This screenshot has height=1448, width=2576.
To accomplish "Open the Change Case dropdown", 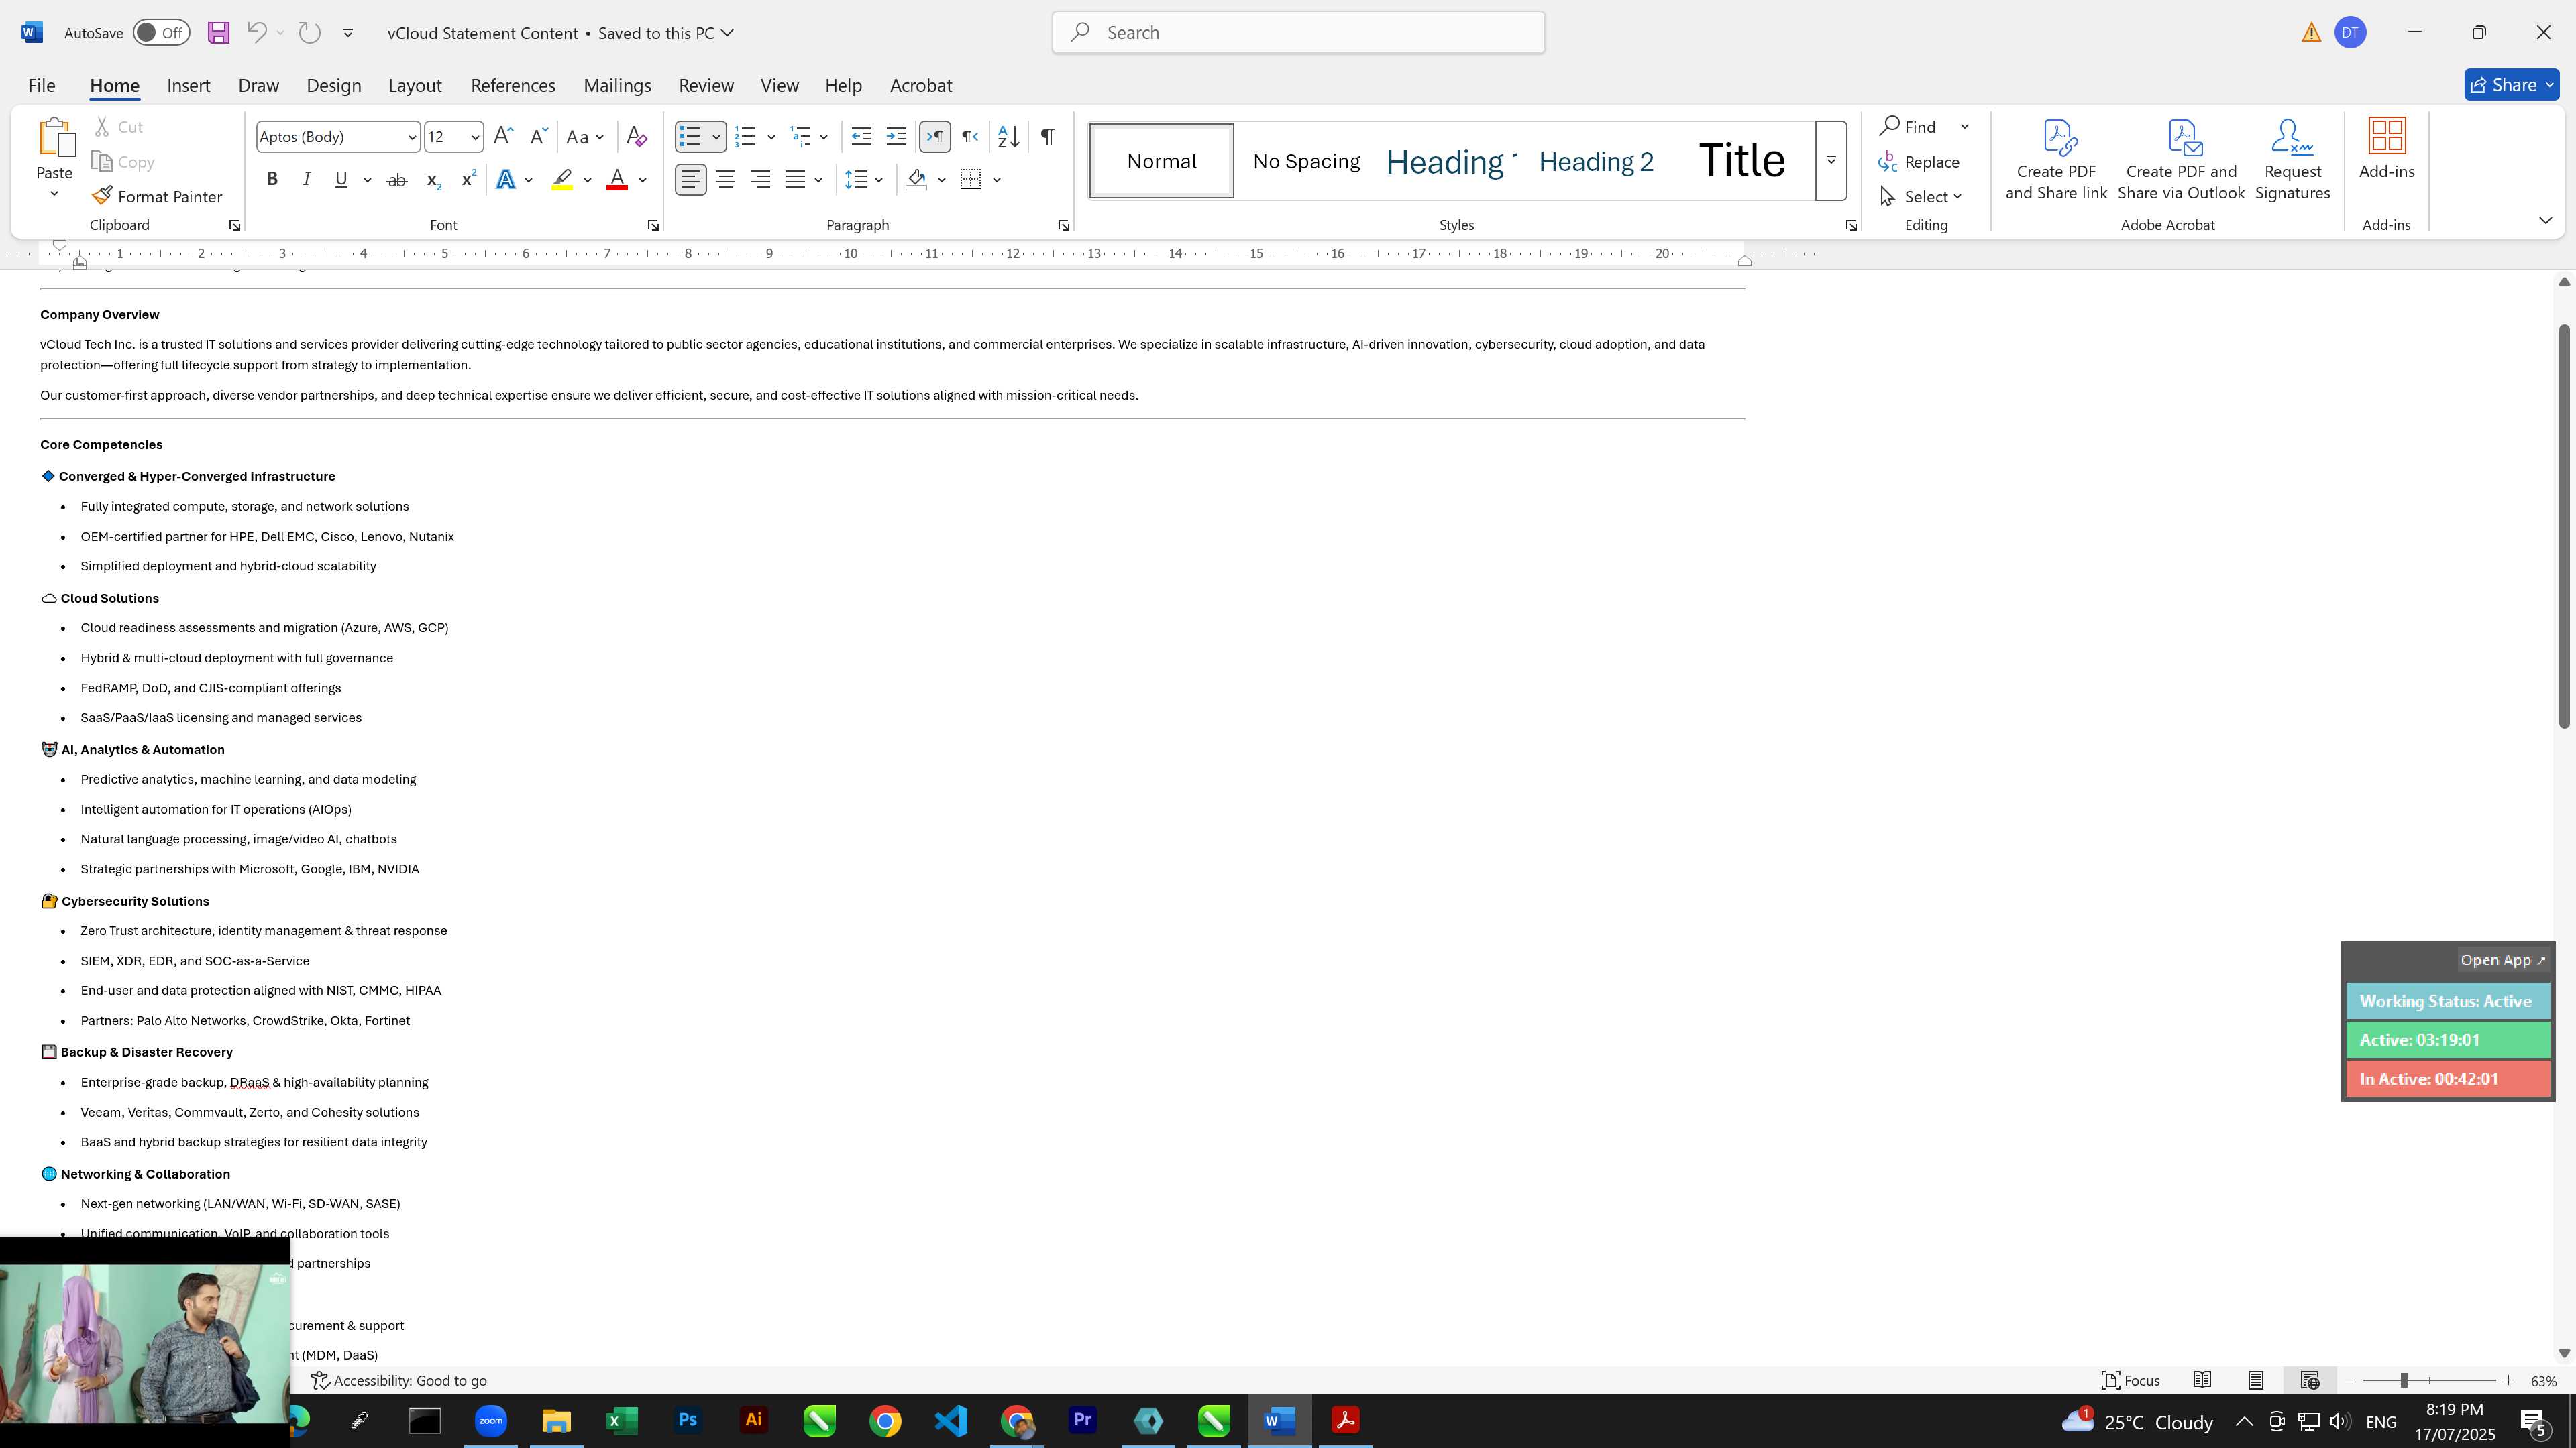I will pyautogui.click(x=585, y=137).
